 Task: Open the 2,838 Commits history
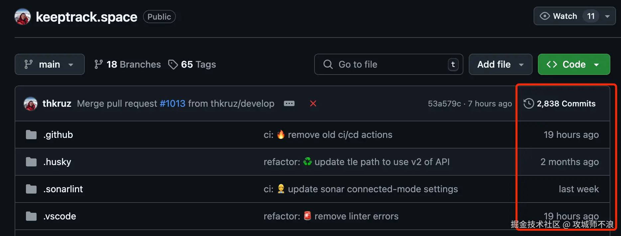tap(566, 103)
